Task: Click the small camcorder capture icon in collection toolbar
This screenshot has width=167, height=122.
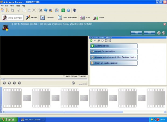Action: tap(99, 40)
